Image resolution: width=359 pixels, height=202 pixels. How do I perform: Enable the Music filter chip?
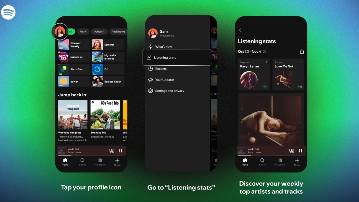click(83, 32)
